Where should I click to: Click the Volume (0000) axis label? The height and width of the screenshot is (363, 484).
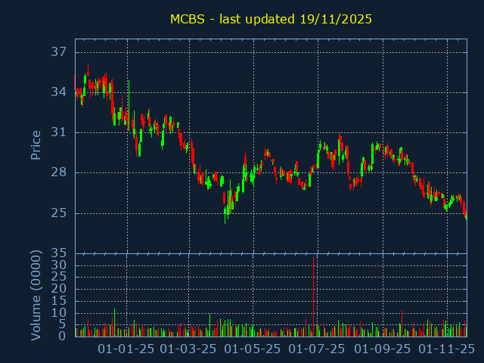pos(36,294)
